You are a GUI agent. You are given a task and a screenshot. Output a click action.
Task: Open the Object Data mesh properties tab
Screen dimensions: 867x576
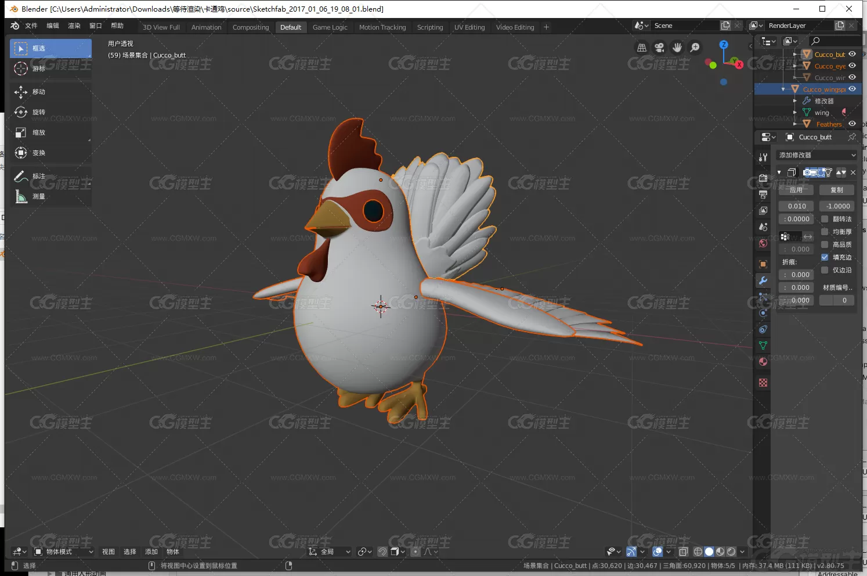763,345
